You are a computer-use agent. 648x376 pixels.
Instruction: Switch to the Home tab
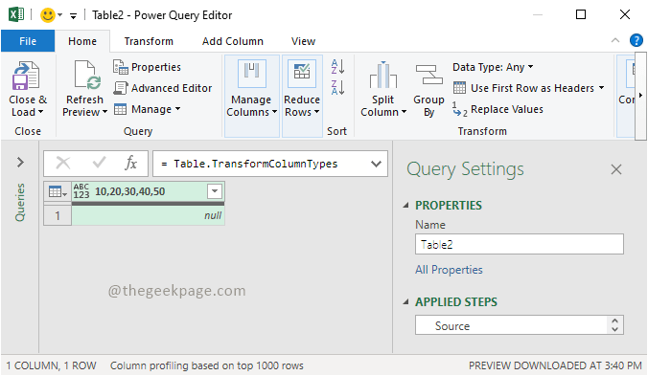coord(82,41)
